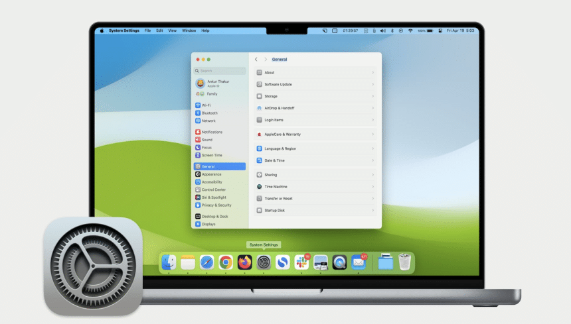This screenshot has width=571, height=324.
Task: Go forward with the right chevron
Action: click(x=266, y=59)
